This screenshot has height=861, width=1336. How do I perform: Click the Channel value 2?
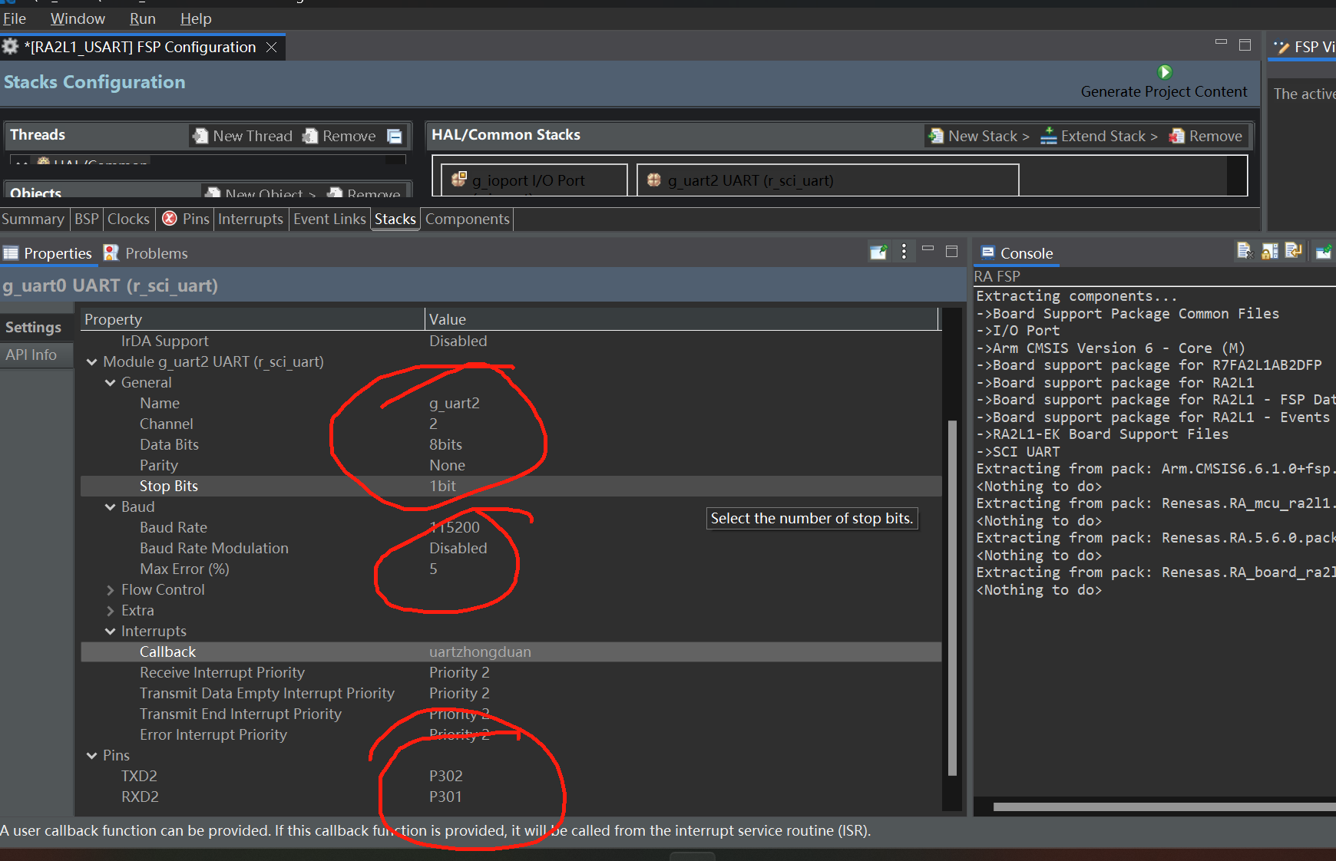(x=433, y=424)
